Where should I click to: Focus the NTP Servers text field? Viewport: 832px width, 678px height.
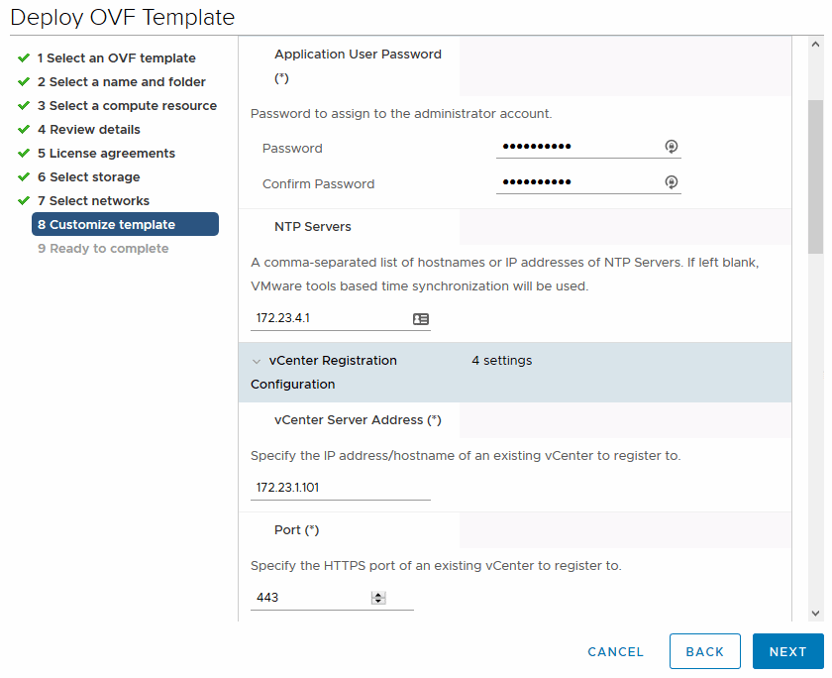[330, 319]
